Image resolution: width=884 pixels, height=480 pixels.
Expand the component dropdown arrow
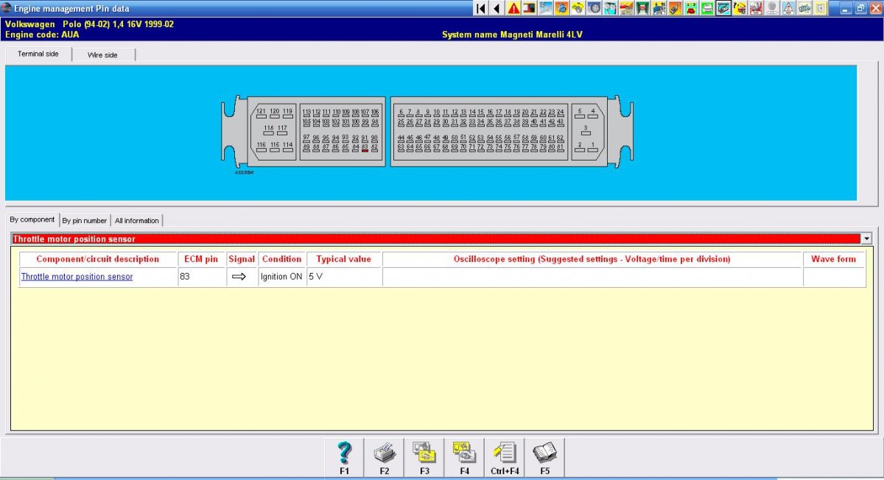click(866, 239)
